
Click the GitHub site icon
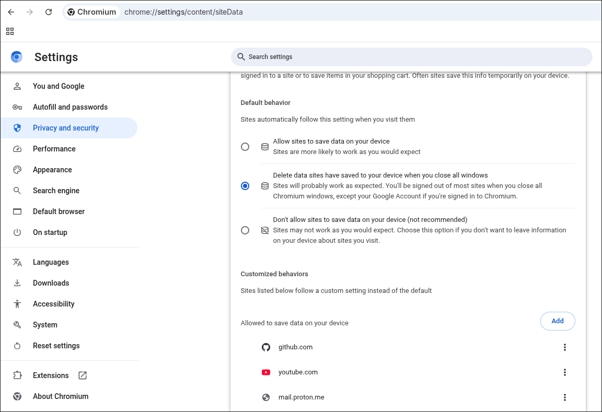[x=266, y=347]
